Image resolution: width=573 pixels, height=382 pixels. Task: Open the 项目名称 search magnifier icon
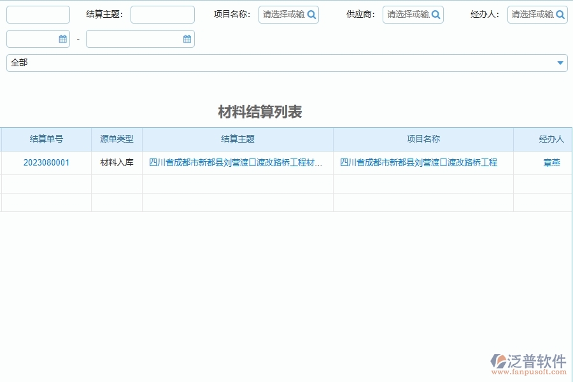tap(312, 14)
